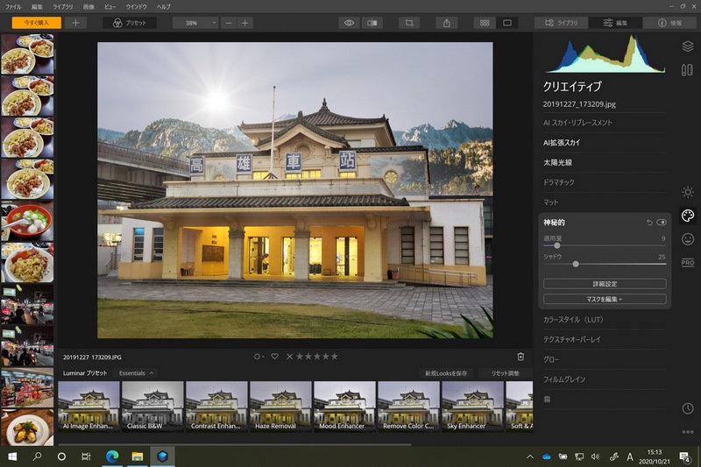Open the History clock icon
This screenshot has width=701, height=467.
pos(688,408)
